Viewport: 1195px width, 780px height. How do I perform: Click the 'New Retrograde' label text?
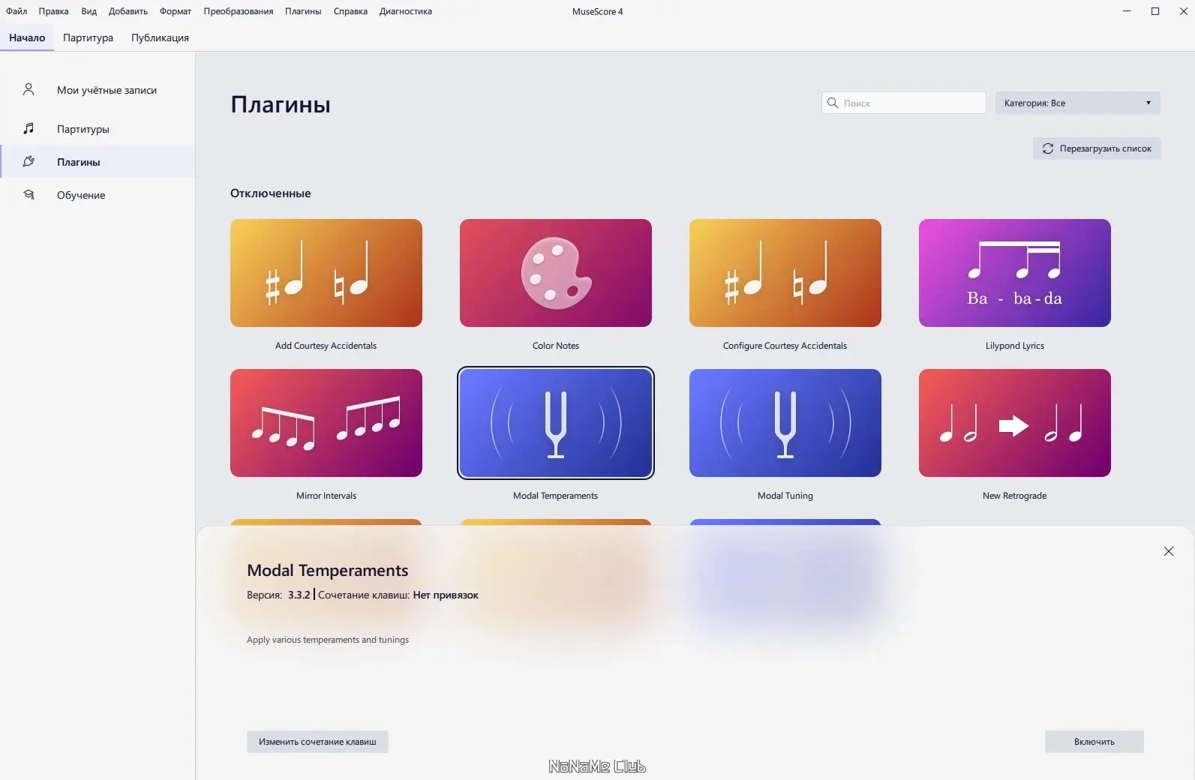(1014, 496)
